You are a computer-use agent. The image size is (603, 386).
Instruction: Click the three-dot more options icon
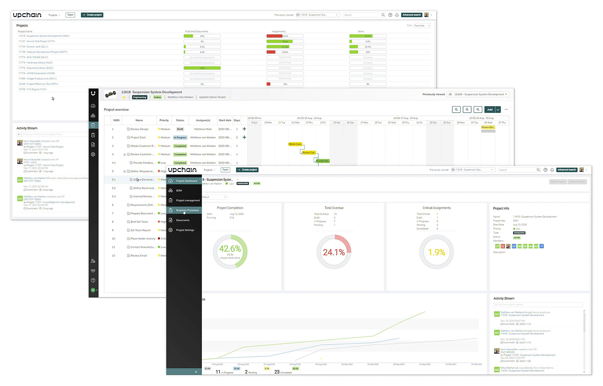coord(506,110)
